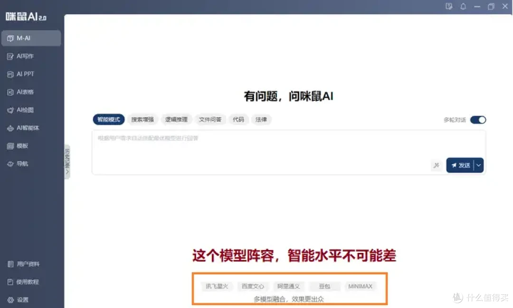
Task: Maximize the 咪鼠AI window
Action: point(491,6)
